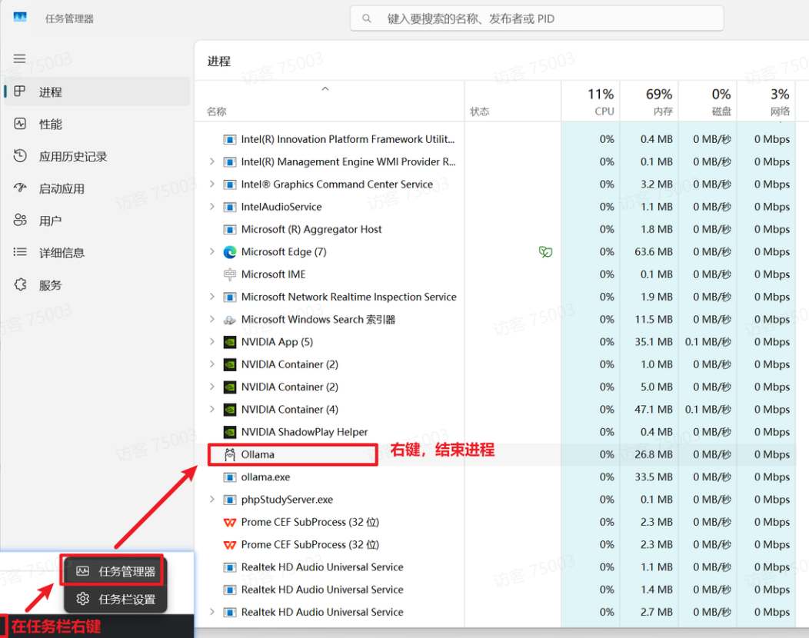Click the Microsoft IME process icon

[x=230, y=274]
